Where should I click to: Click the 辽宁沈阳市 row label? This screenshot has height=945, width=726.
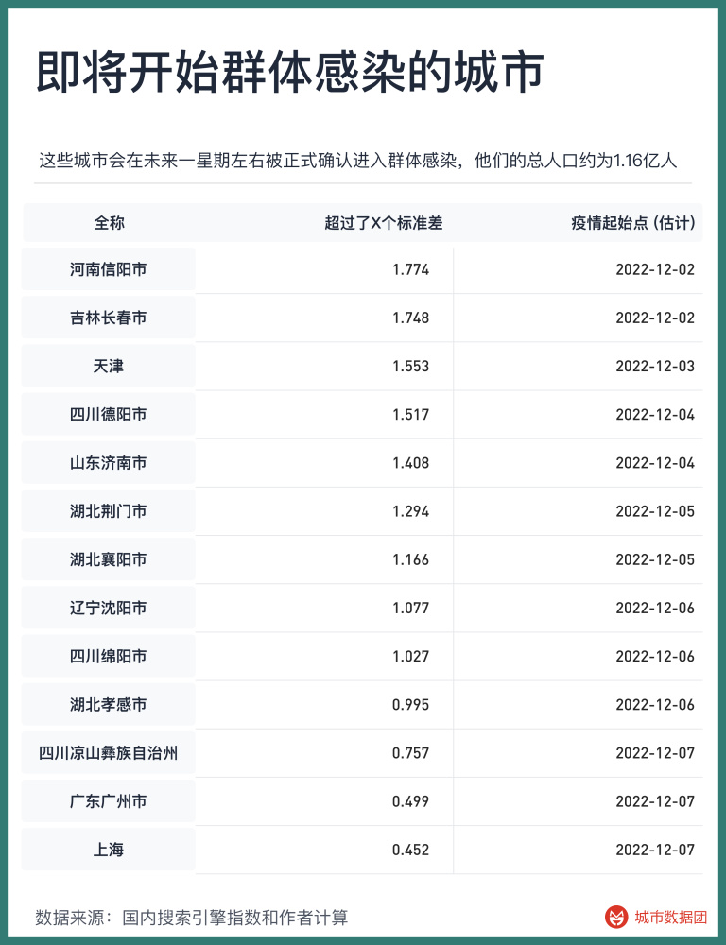click(x=109, y=608)
